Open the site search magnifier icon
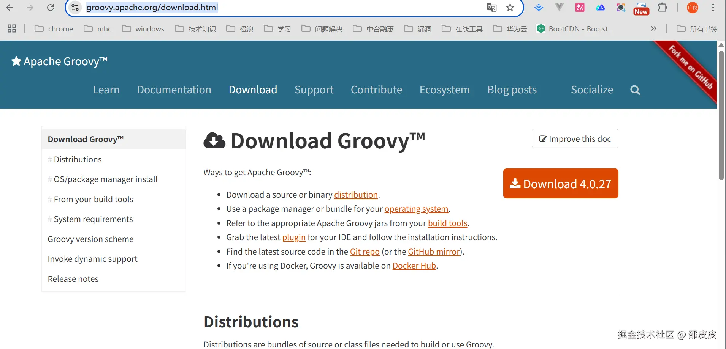726x349 pixels. point(634,90)
